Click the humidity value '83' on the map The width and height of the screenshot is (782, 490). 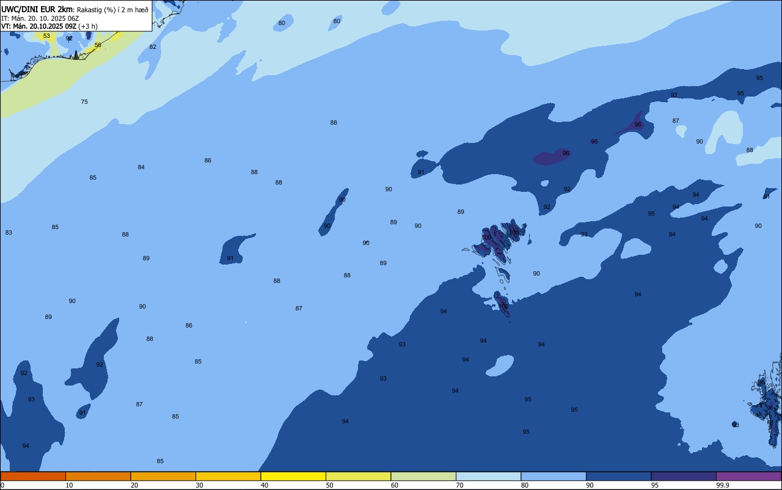(x=9, y=233)
